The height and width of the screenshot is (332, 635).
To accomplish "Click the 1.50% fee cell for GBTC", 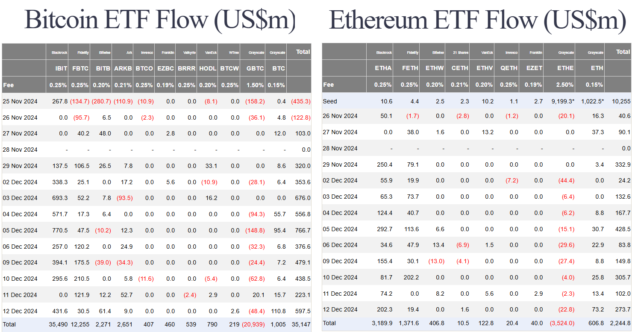I will click(x=255, y=85).
